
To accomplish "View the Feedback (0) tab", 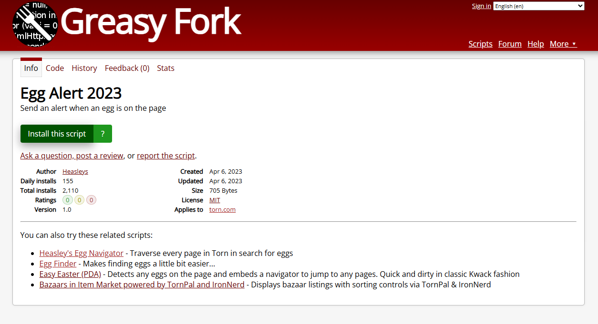I will 127,68.
